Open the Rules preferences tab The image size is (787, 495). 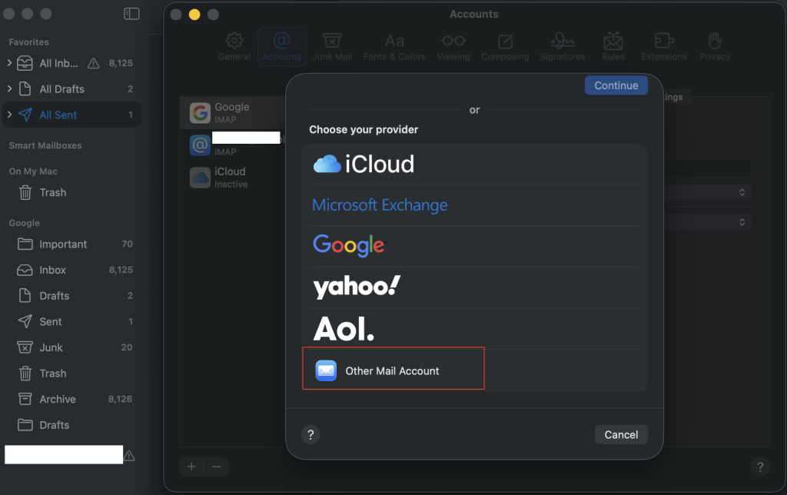[x=613, y=47]
